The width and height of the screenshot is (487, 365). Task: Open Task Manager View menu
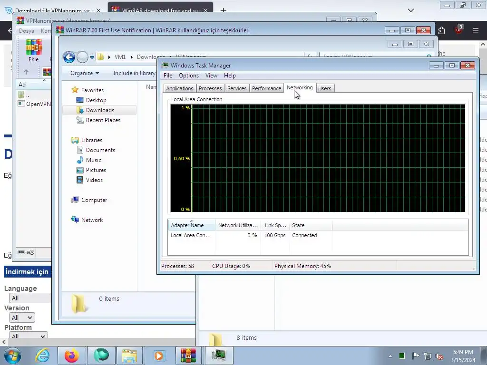tap(211, 76)
